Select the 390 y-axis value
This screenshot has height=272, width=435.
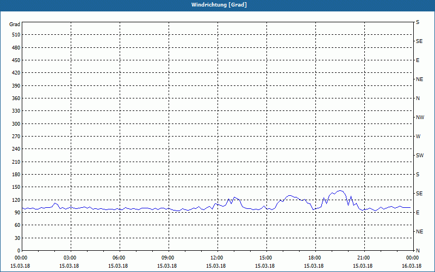[16, 86]
